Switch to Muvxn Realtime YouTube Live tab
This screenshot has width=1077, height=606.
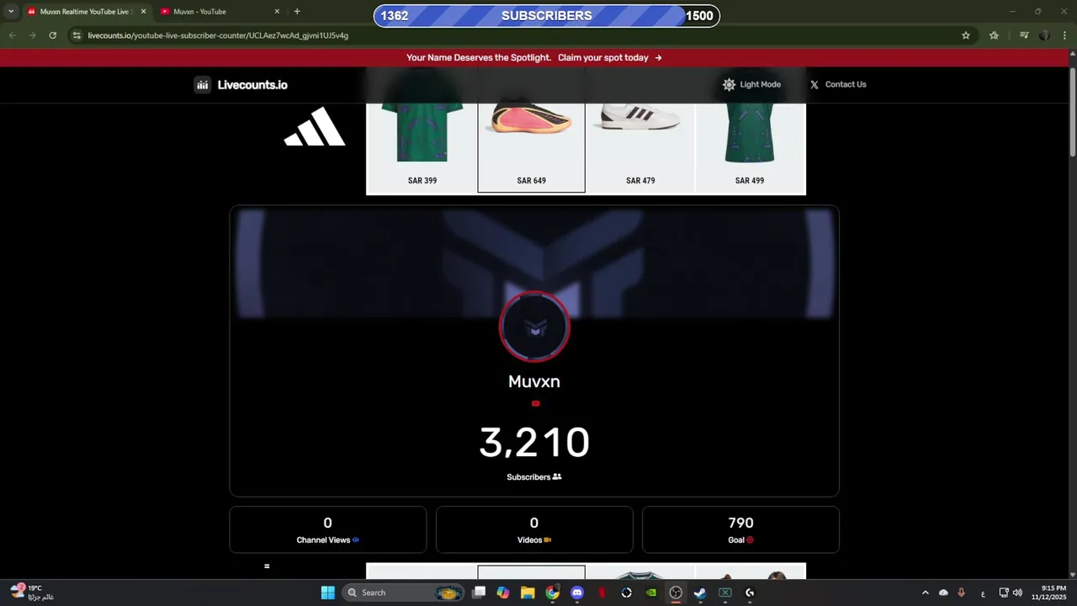86,12
